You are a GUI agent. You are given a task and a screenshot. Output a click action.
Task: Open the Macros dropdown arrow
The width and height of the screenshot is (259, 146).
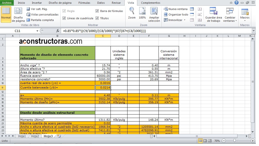[x=245, y=21]
